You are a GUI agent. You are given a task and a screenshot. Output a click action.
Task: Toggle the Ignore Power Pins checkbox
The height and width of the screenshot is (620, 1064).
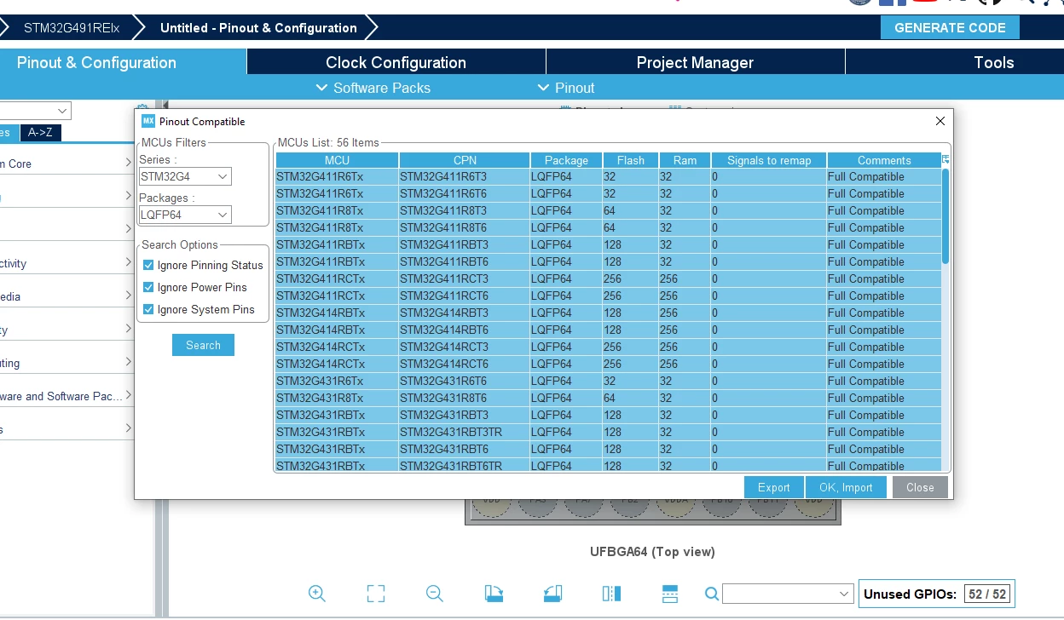(x=148, y=287)
